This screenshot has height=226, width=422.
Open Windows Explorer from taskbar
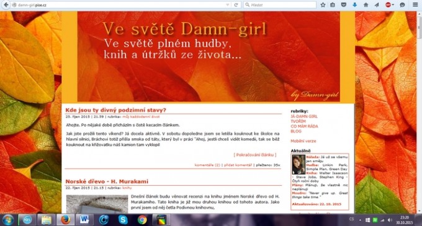(47, 220)
